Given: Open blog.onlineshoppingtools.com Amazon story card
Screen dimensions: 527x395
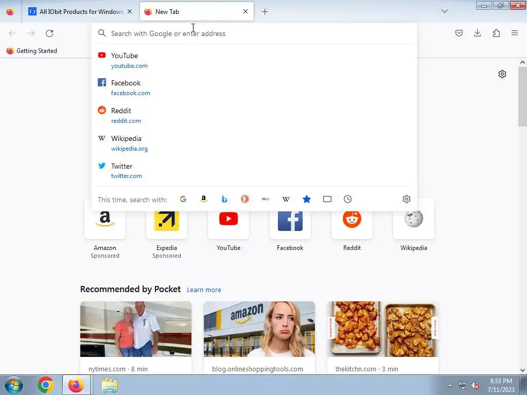Looking at the screenshot, I should tap(259, 337).
